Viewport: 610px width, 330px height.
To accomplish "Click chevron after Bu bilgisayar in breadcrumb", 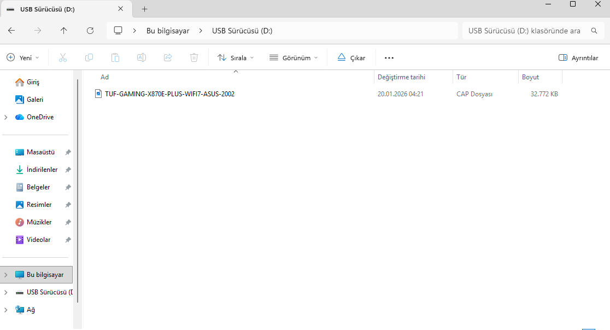I will pyautogui.click(x=201, y=31).
